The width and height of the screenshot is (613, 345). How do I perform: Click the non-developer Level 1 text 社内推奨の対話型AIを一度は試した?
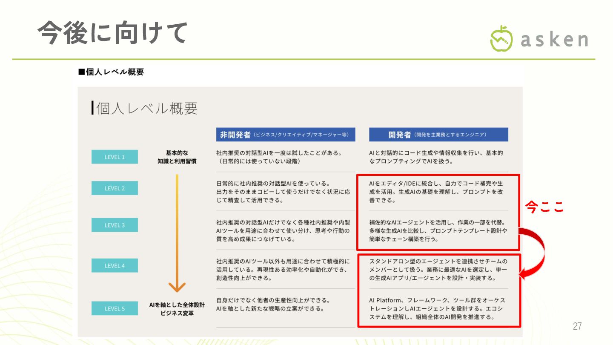[280, 157]
